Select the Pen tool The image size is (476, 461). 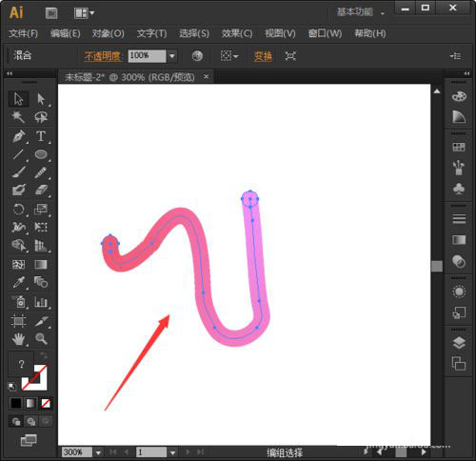(18, 136)
